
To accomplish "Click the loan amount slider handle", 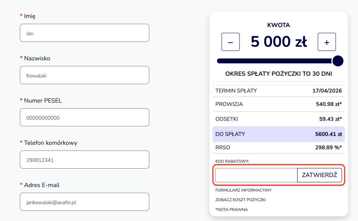I will click(338, 61).
